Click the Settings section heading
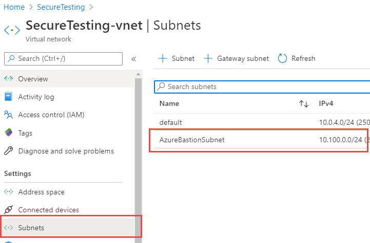Image resolution: width=370 pixels, height=243 pixels. point(17,173)
